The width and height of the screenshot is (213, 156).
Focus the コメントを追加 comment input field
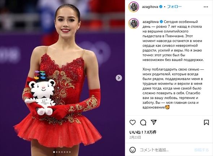click(x=166, y=150)
